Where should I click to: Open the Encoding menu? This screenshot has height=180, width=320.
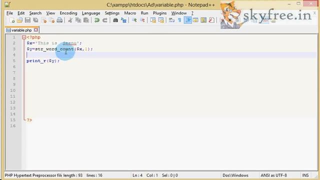point(68,13)
